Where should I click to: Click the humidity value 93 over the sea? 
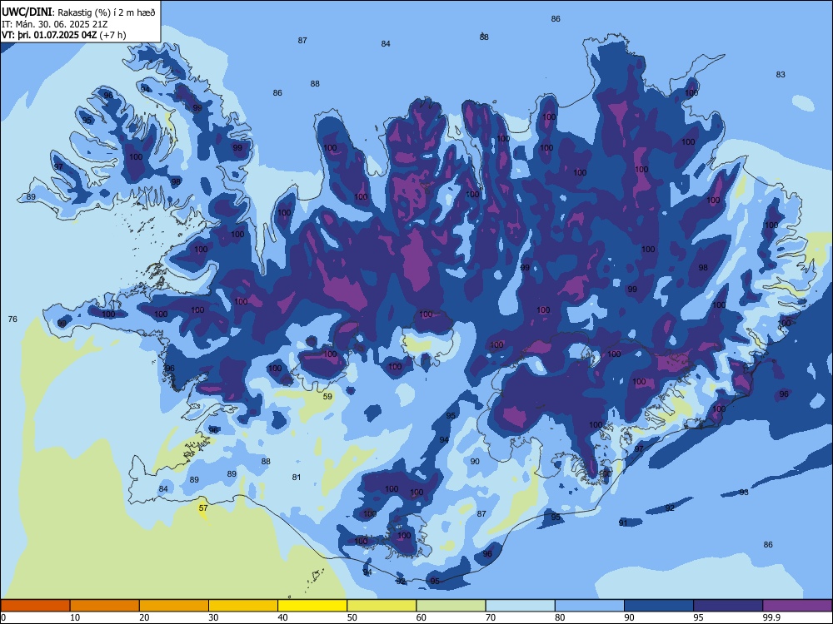[744, 492]
